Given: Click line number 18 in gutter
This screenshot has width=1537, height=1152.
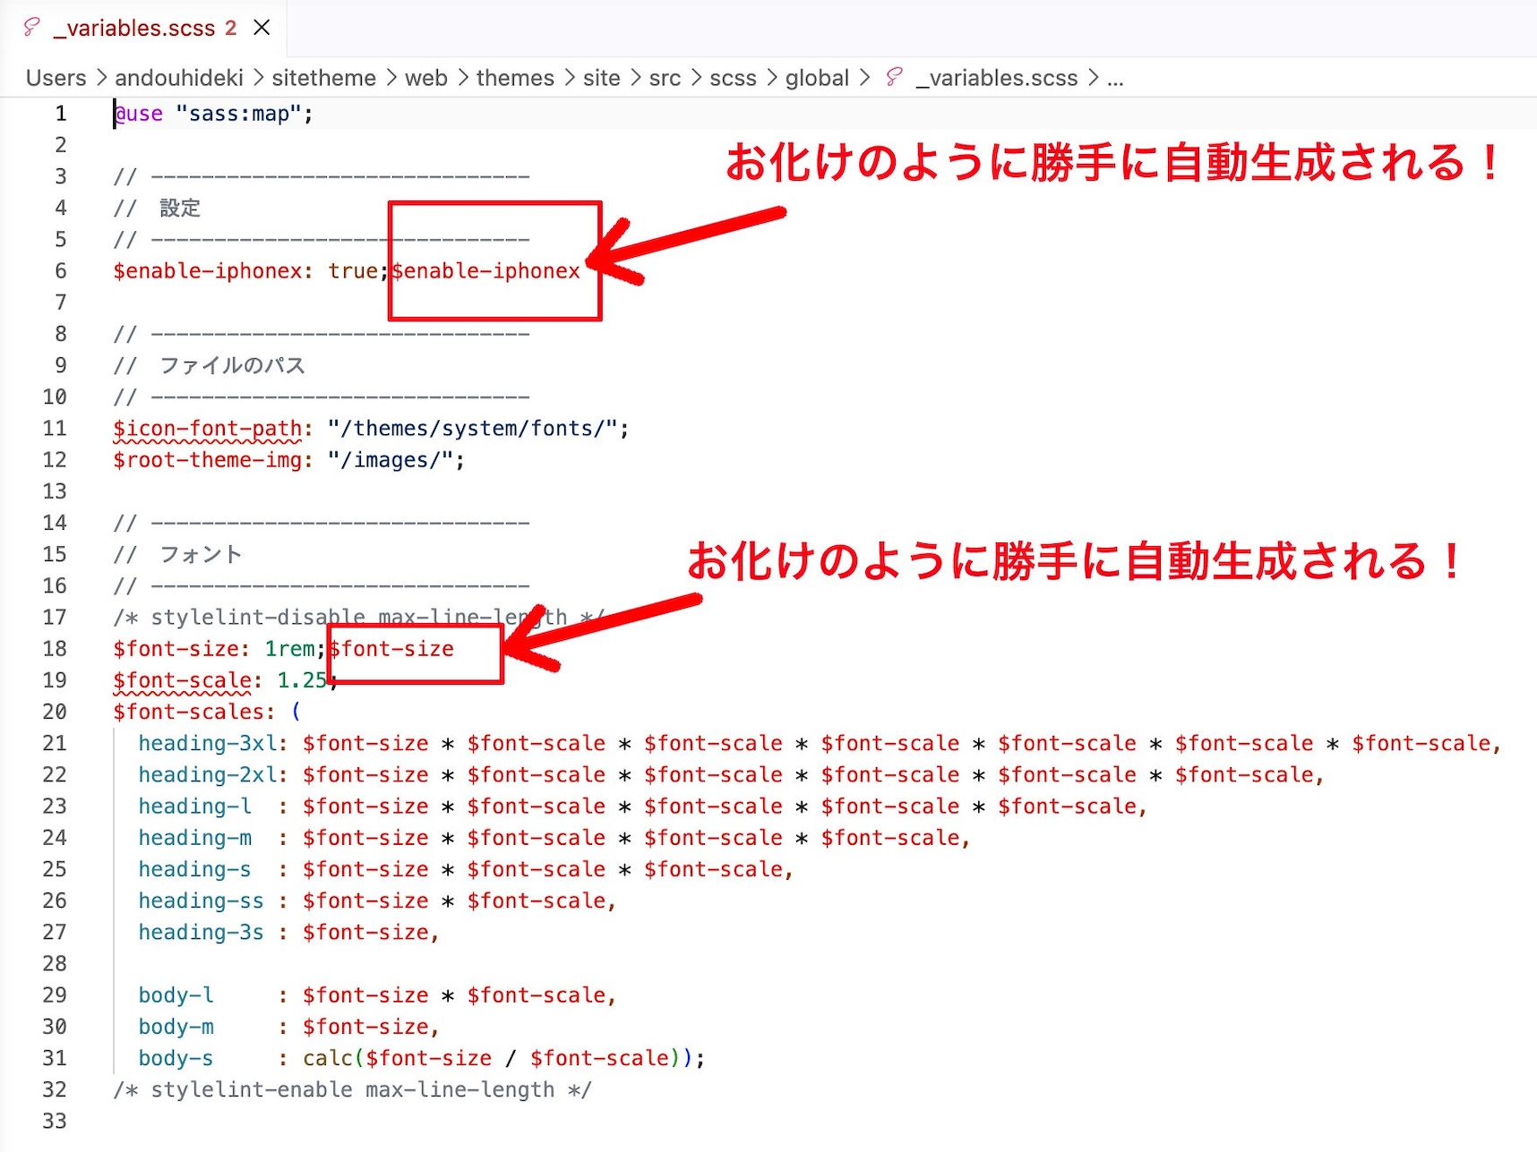Looking at the screenshot, I should (55, 649).
